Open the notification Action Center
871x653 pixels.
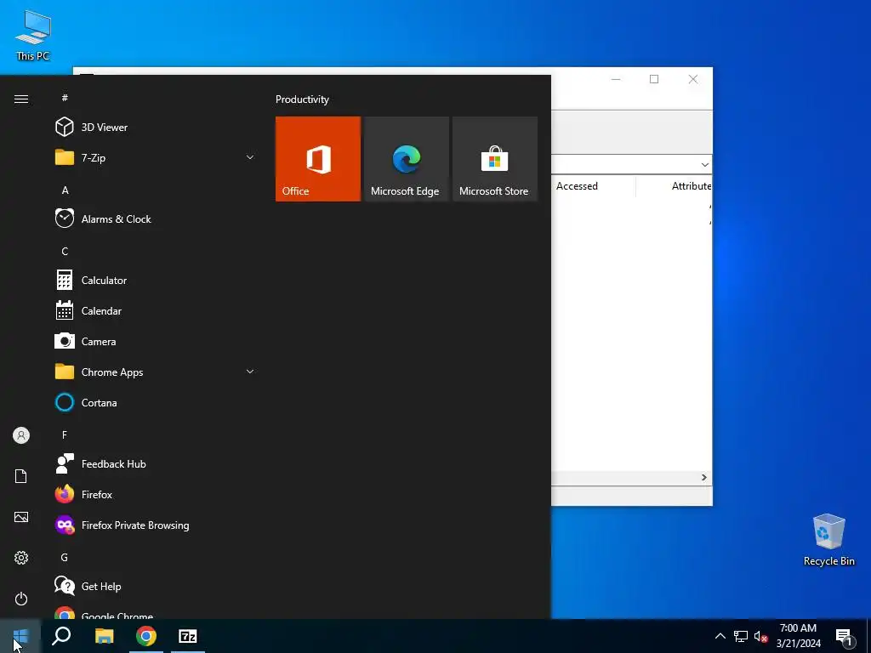(845, 636)
